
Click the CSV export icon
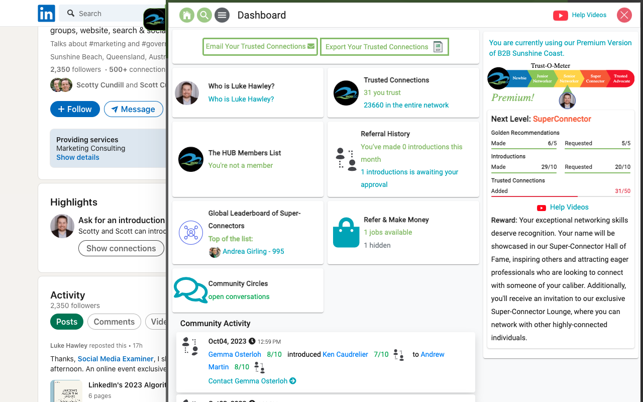point(438,47)
